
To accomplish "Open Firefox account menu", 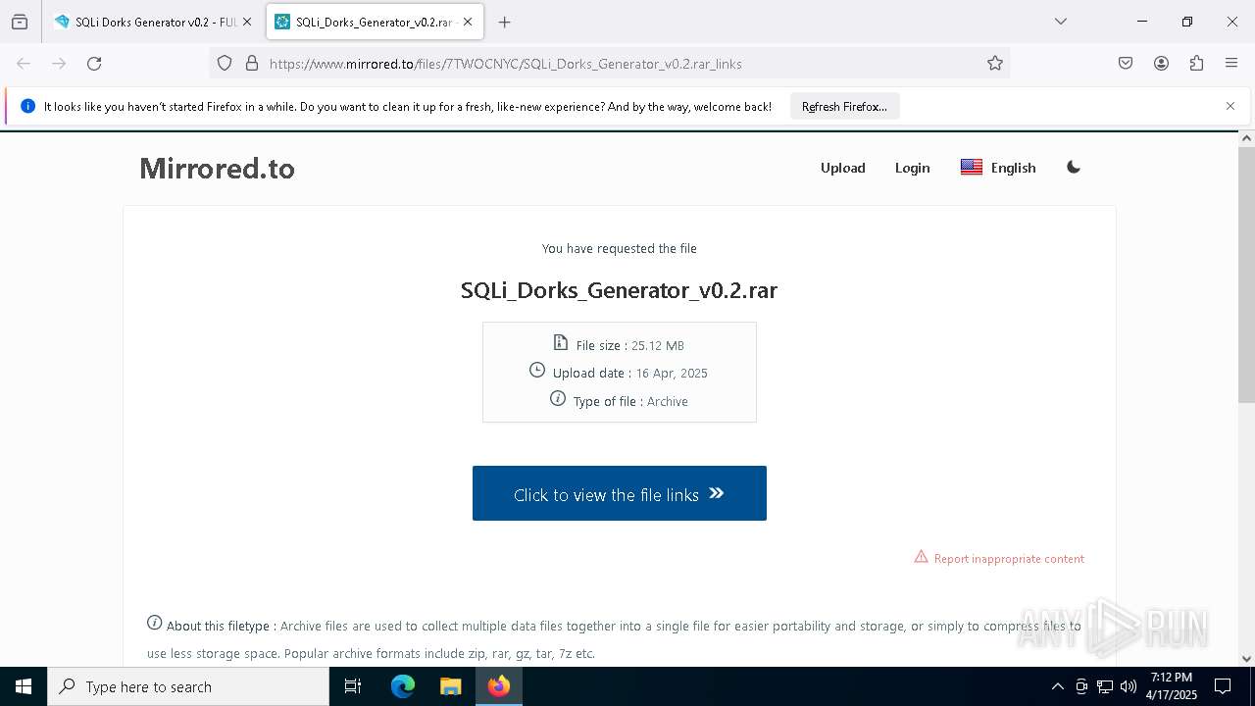I will click(x=1161, y=64).
